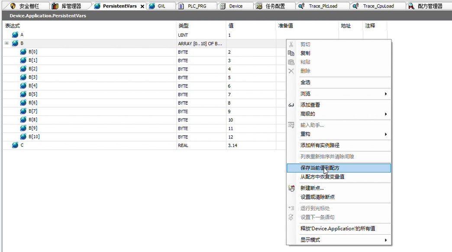Viewport: 452px width, 252px height.
Task: Click the shield icon on 安全栅栏 tab
Action: pyautogui.click(x=13, y=6)
